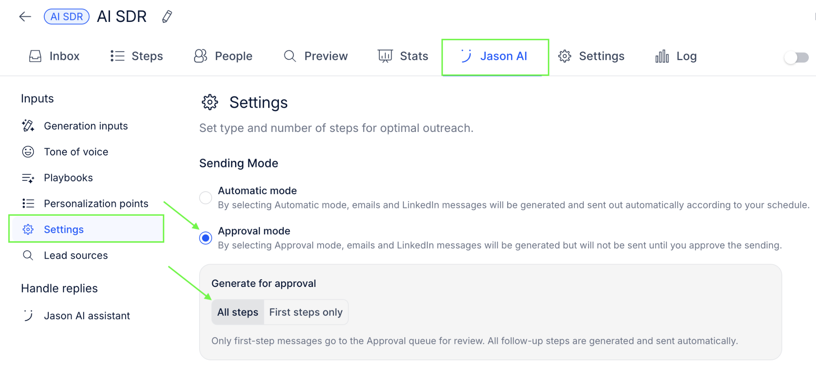
Task: Open the Stats tab
Action: (403, 56)
